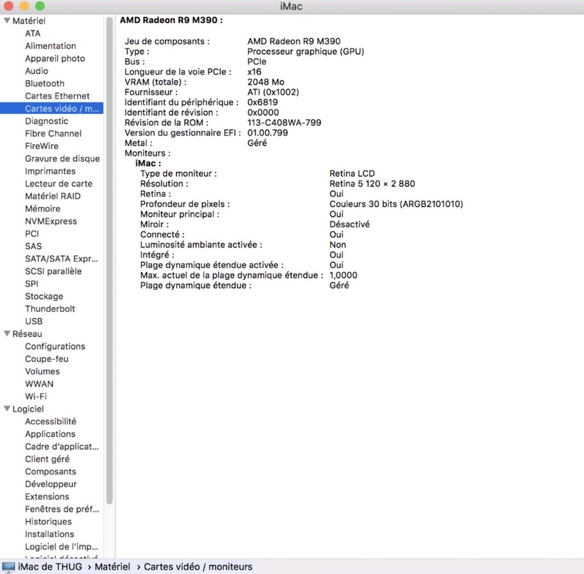Open the SAS category
Screen dimensions: 584x574
coord(34,246)
